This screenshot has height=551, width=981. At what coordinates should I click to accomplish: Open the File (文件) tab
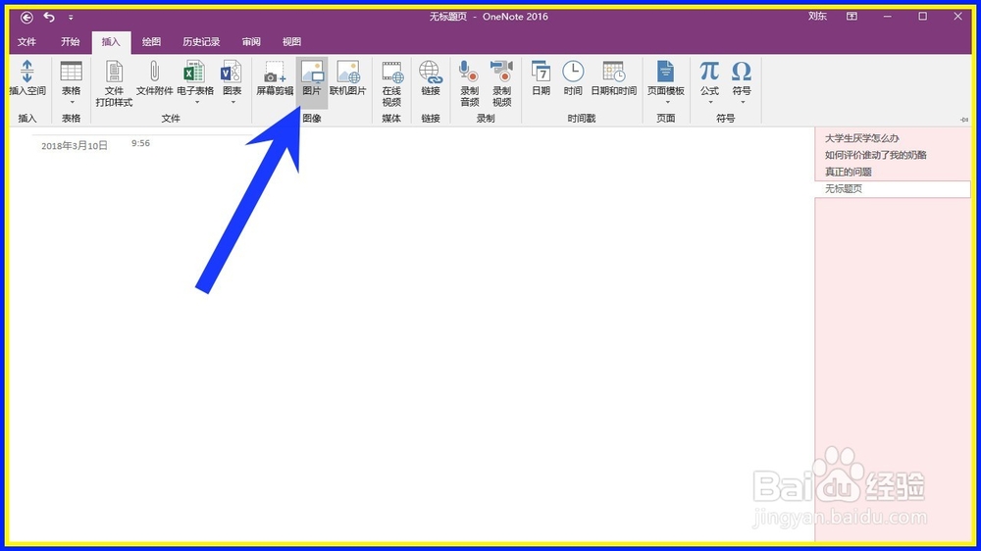click(26, 42)
